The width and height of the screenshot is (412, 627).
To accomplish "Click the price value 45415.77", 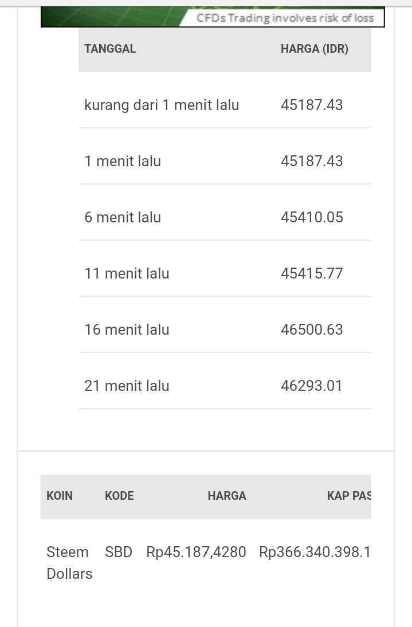I will (312, 273).
